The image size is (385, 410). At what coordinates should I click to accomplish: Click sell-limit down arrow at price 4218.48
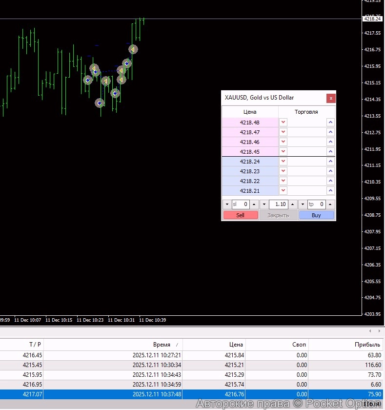pos(283,123)
